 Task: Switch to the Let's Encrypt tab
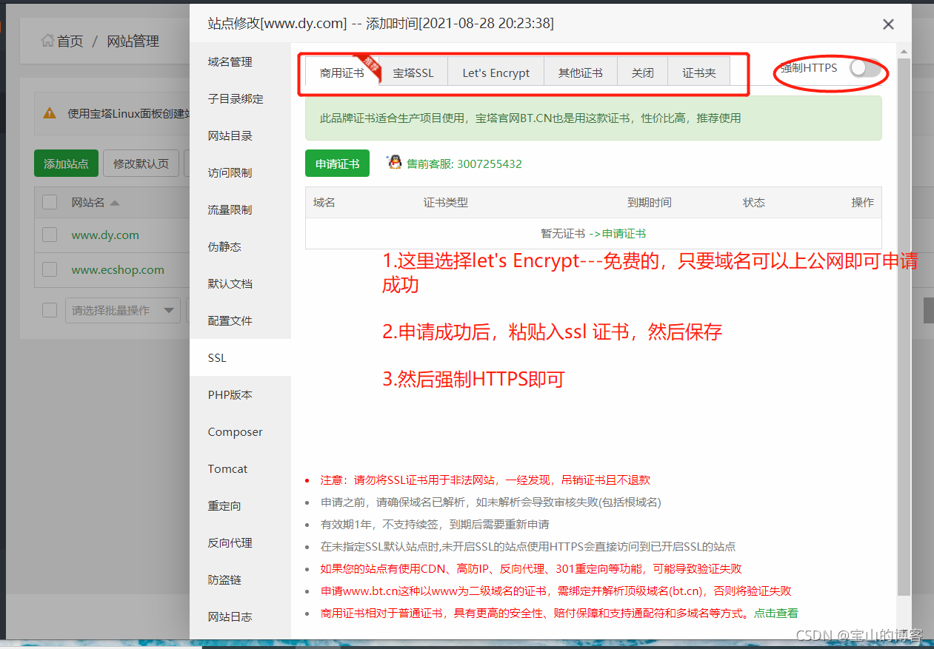coord(496,73)
